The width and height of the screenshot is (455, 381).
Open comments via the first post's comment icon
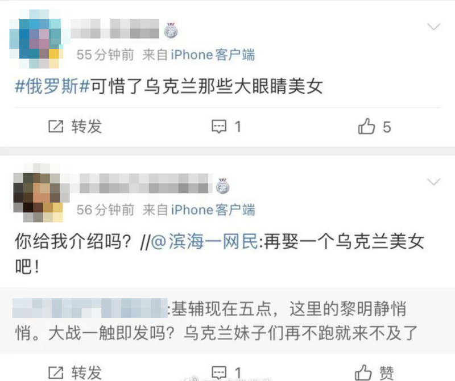219,127
